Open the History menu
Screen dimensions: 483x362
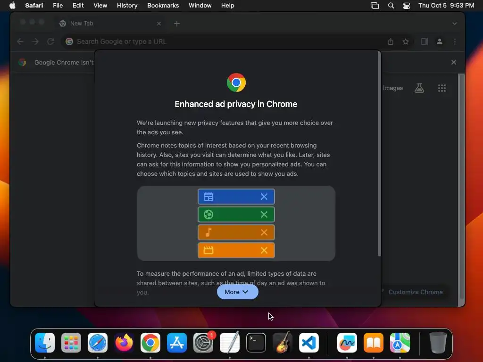point(127,6)
